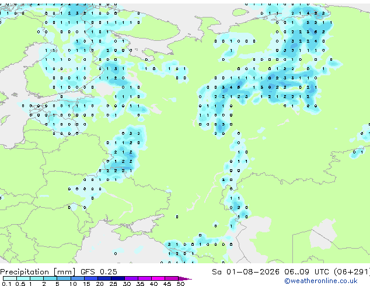Pick the 0.1–0.5 mm palest legend swatch
Screen dimensions: 370x286
10,278
